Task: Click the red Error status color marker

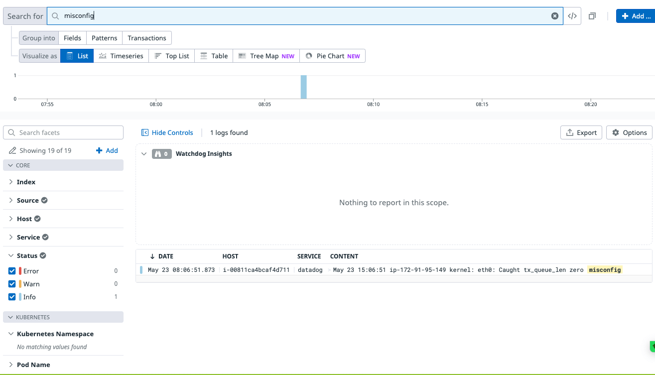Action: [20, 271]
